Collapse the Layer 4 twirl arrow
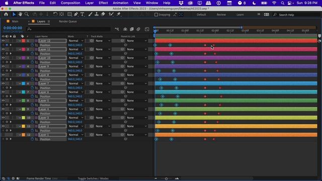Screen dimensions: 322x181 (x=20, y=109)
